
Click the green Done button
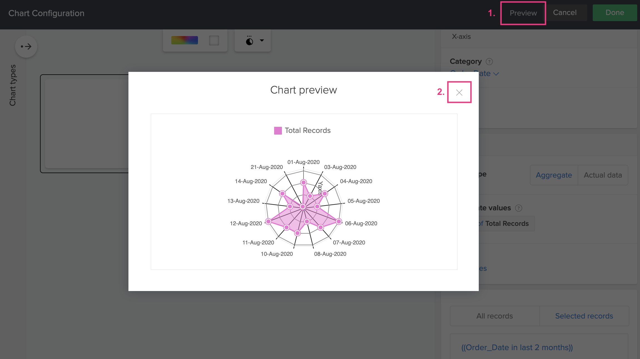(x=614, y=12)
